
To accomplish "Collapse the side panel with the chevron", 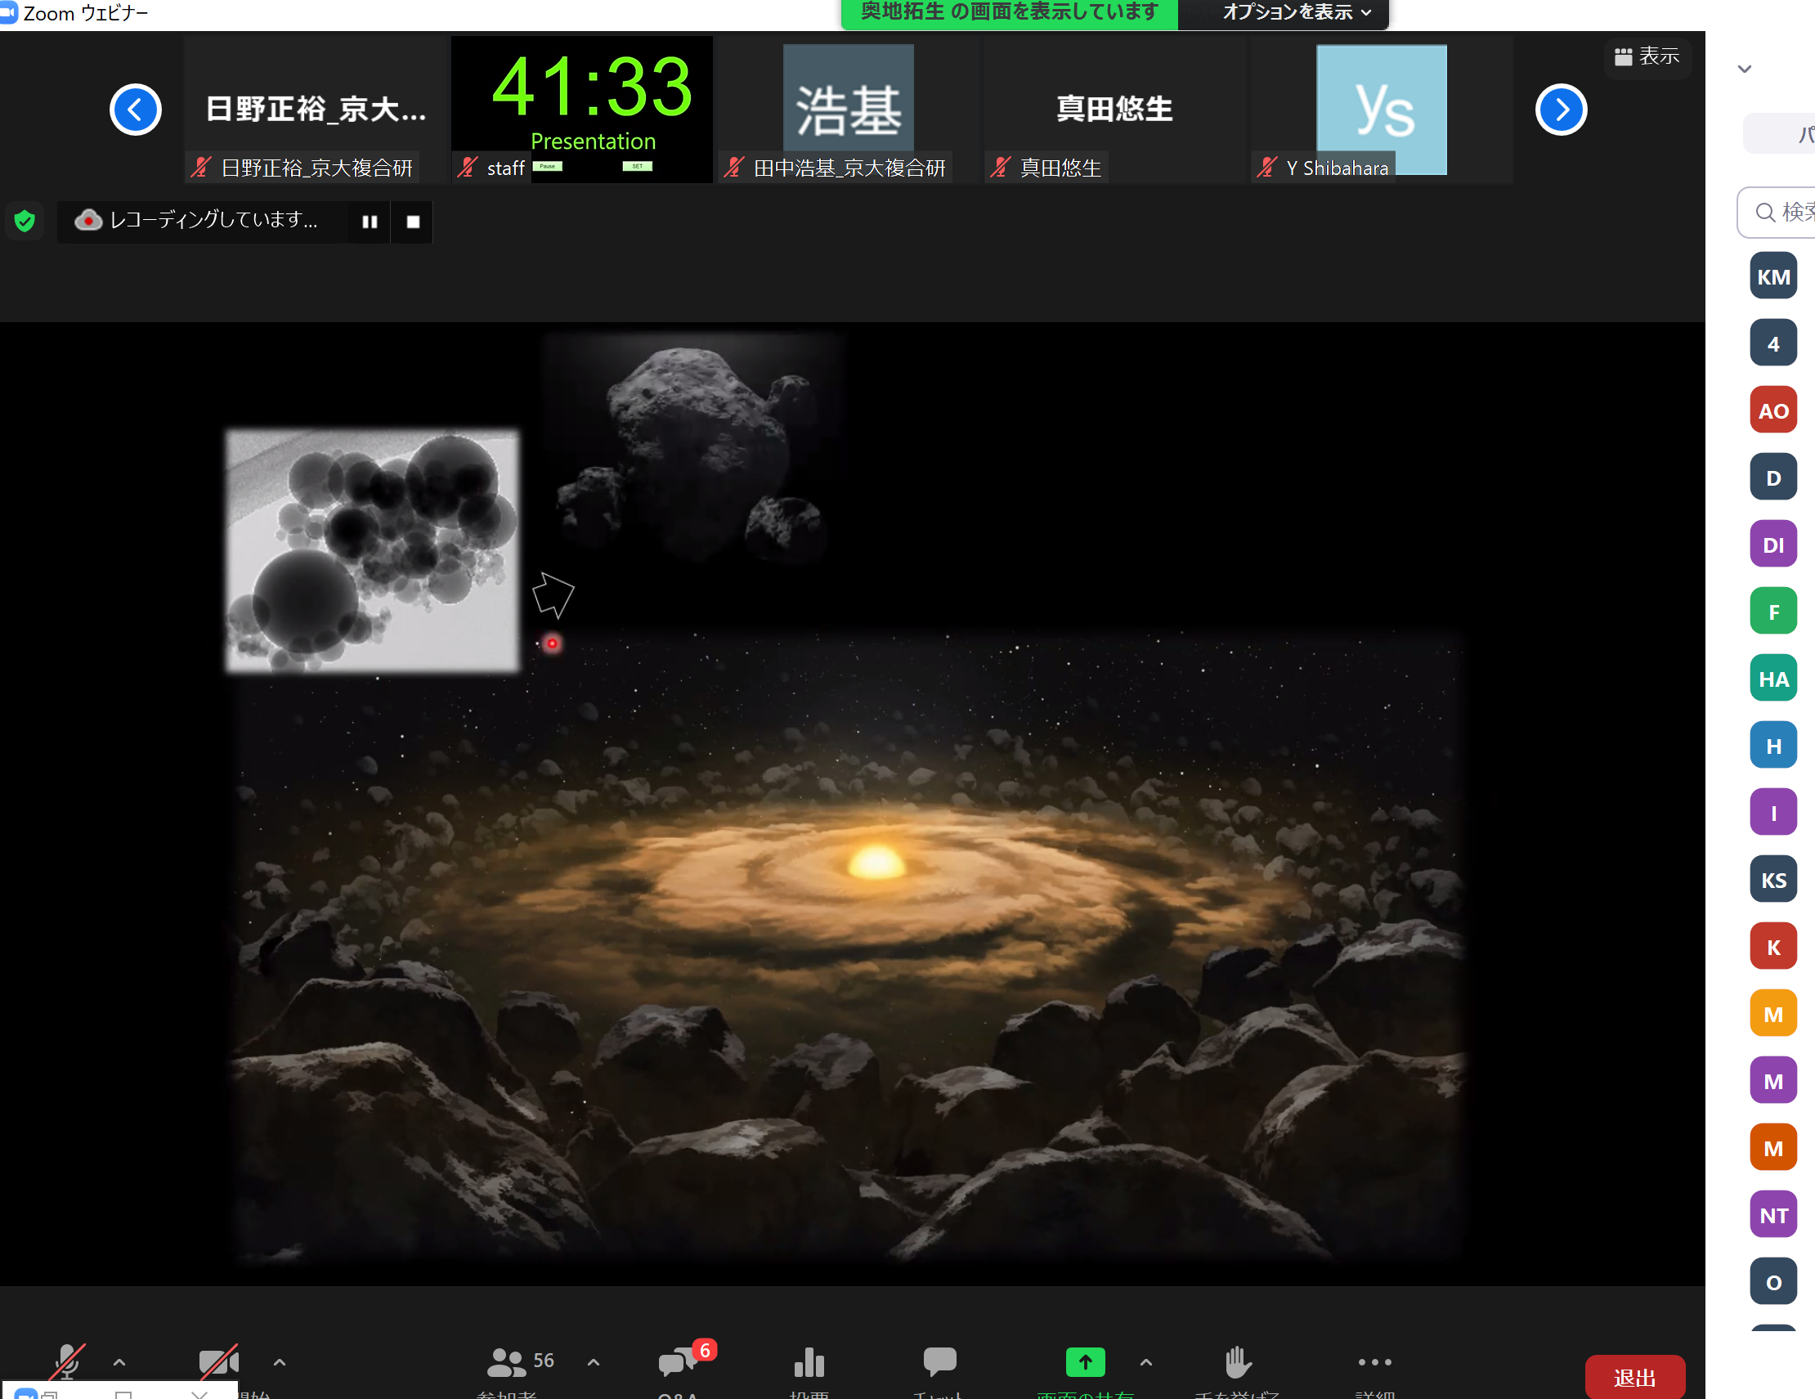I will click(x=1745, y=69).
